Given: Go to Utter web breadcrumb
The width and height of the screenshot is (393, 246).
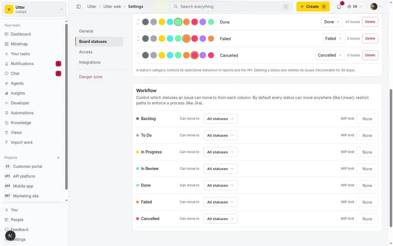Looking at the screenshot, I should 112,7.
